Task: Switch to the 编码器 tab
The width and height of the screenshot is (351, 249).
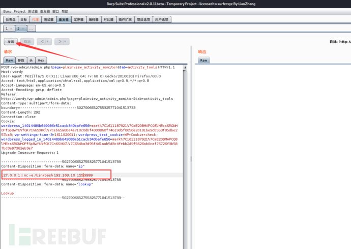Action: 94,19
